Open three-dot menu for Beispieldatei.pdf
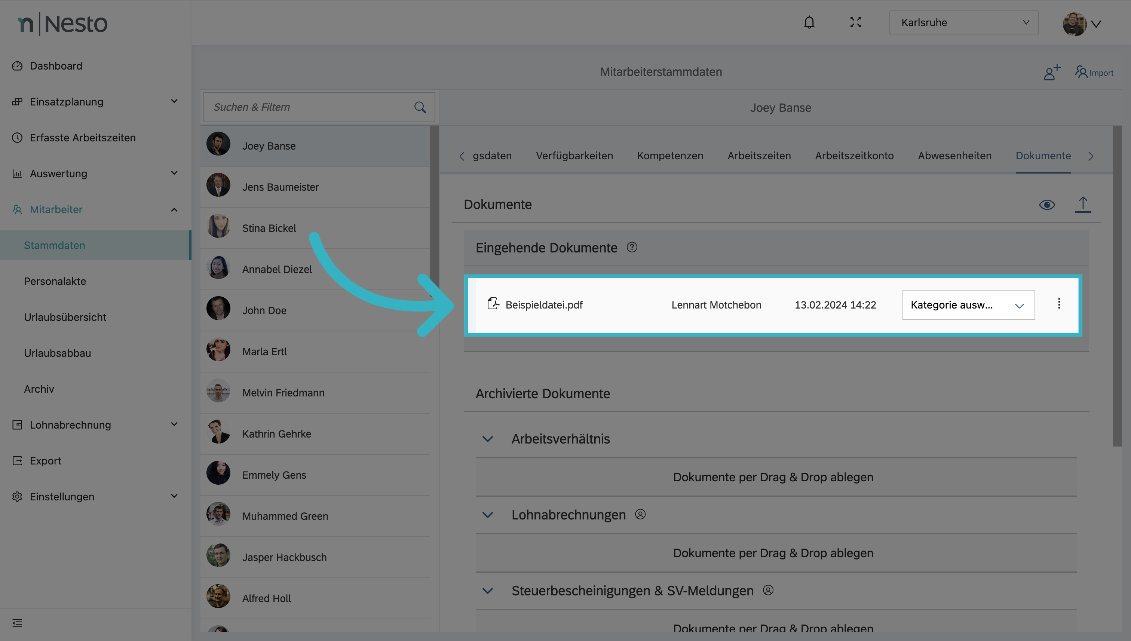This screenshot has height=641, width=1131. coord(1059,304)
